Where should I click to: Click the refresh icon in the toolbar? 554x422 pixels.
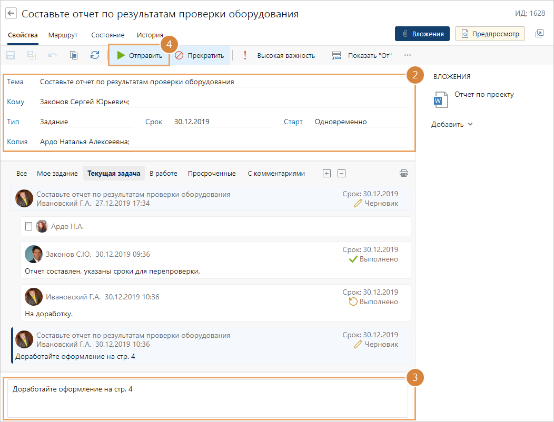[95, 55]
